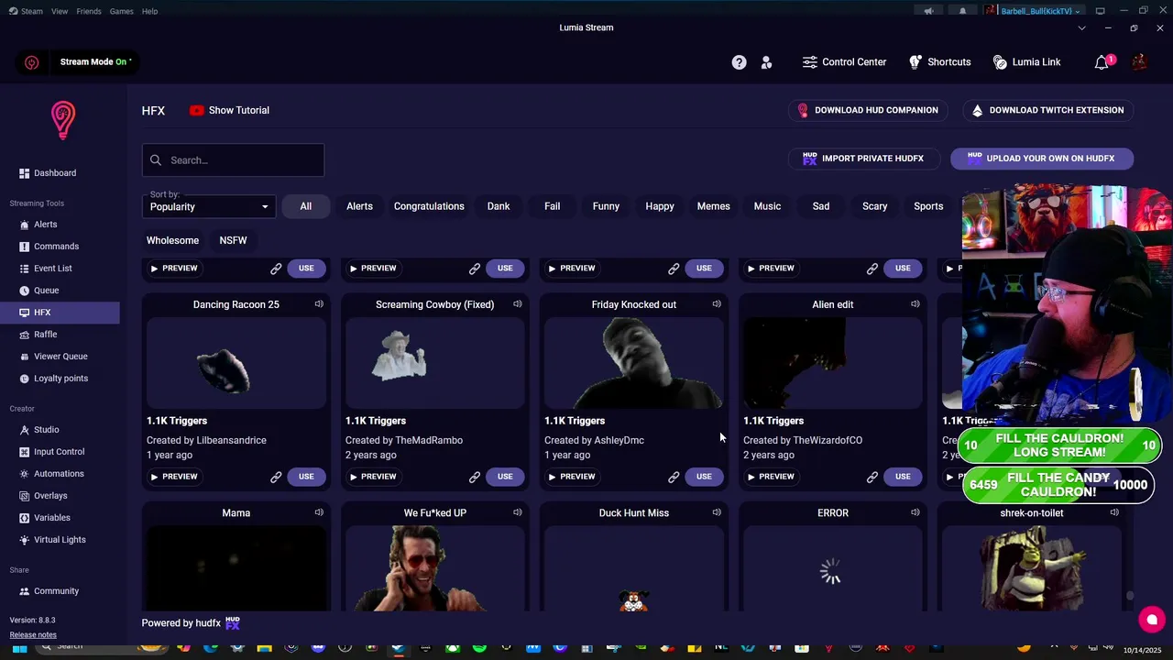Click the Stream Mode red circle icon
Viewport: 1173px width, 660px height.
[32, 62]
